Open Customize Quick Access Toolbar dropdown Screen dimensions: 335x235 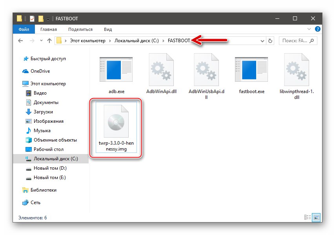(x=48, y=19)
